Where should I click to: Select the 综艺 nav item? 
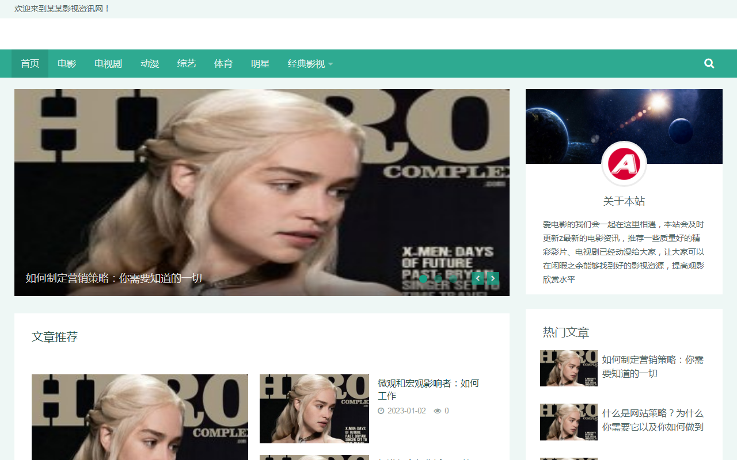pos(187,64)
